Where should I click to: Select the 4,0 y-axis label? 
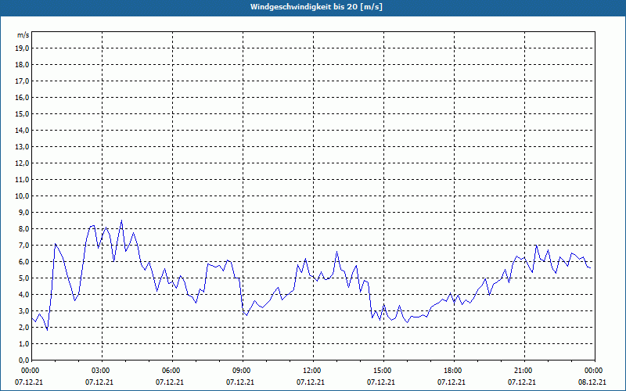click(24, 295)
